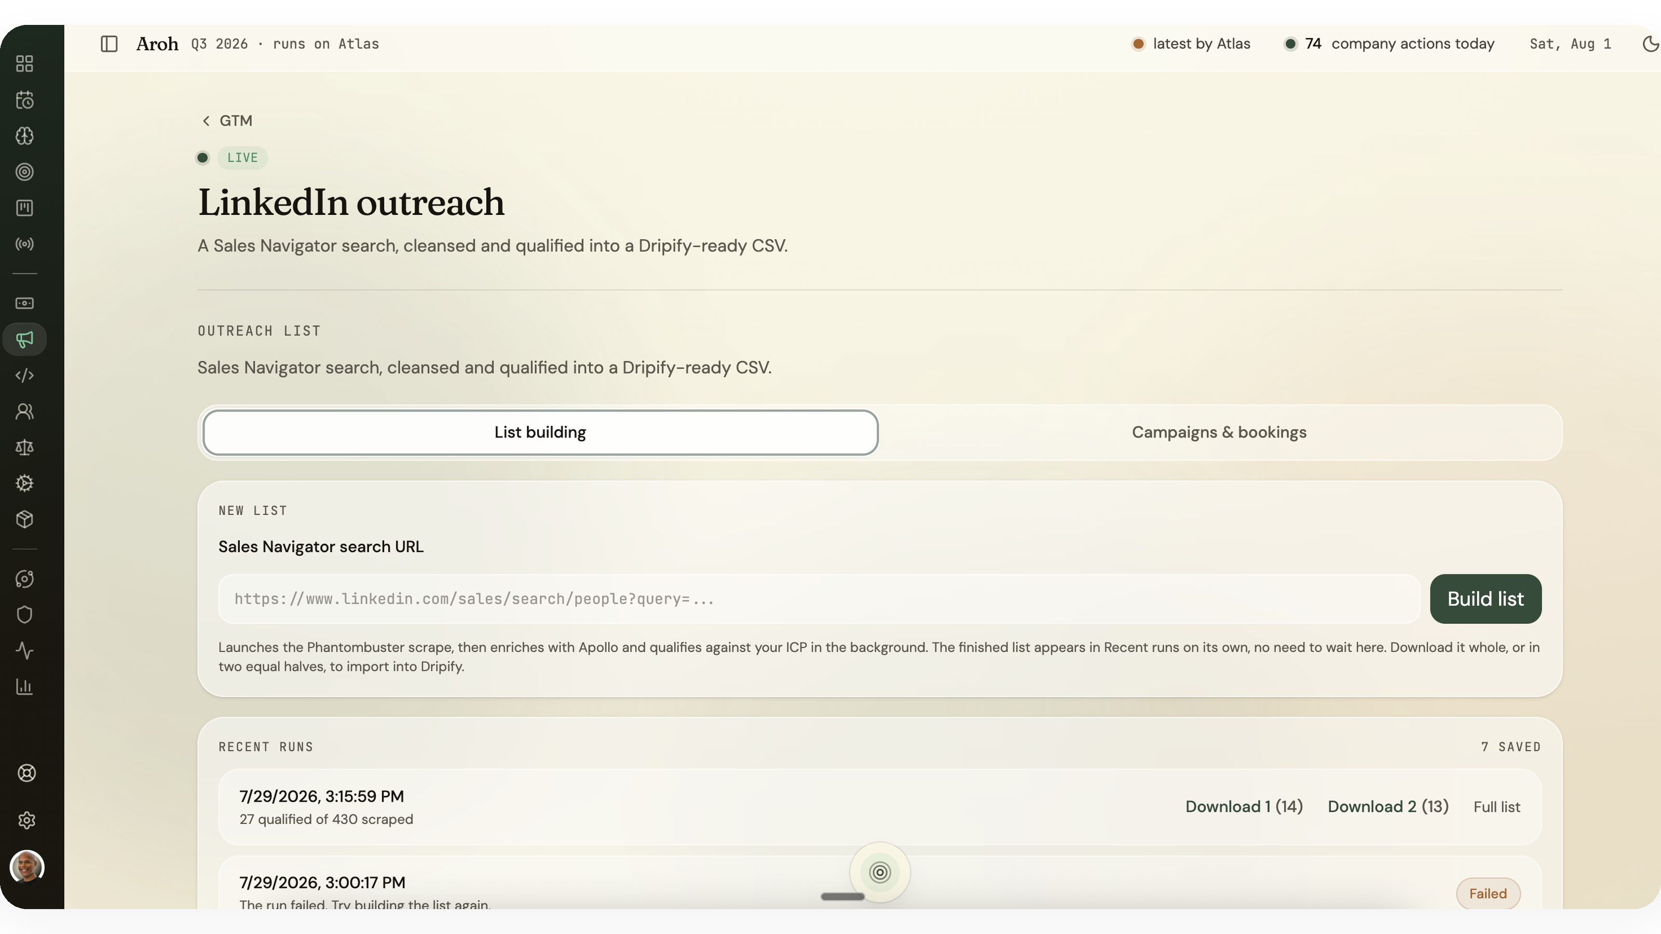Click the Q3 2026 · runs on Atlas text
This screenshot has height=934, width=1661.
pyautogui.click(x=285, y=44)
